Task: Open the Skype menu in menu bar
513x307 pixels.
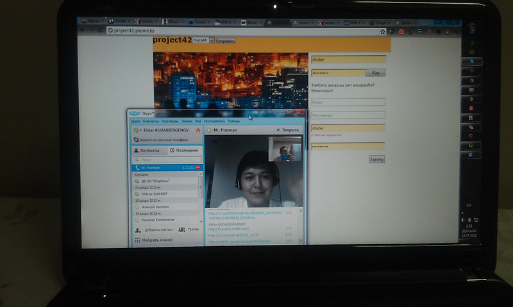Action: (135, 121)
